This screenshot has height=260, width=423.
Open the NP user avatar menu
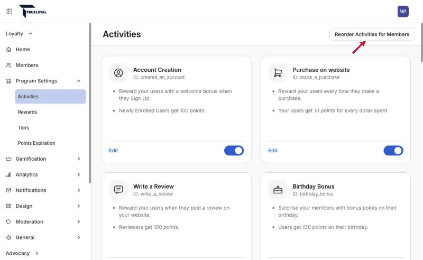click(403, 12)
